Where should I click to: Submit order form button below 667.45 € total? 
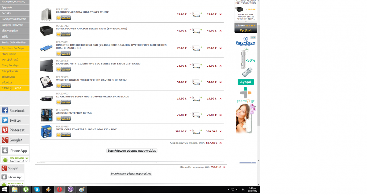coord(132,151)
